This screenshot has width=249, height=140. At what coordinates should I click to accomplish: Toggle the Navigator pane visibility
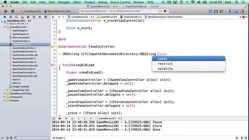coord(231,11)
